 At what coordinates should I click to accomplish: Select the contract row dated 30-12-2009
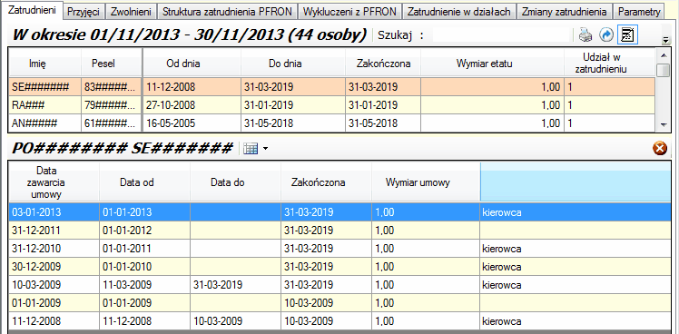(x=339, y=267)
